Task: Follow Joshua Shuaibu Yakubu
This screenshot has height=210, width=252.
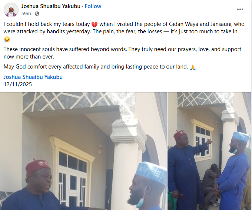Action: pyautogui.click(x=93, y=6)
